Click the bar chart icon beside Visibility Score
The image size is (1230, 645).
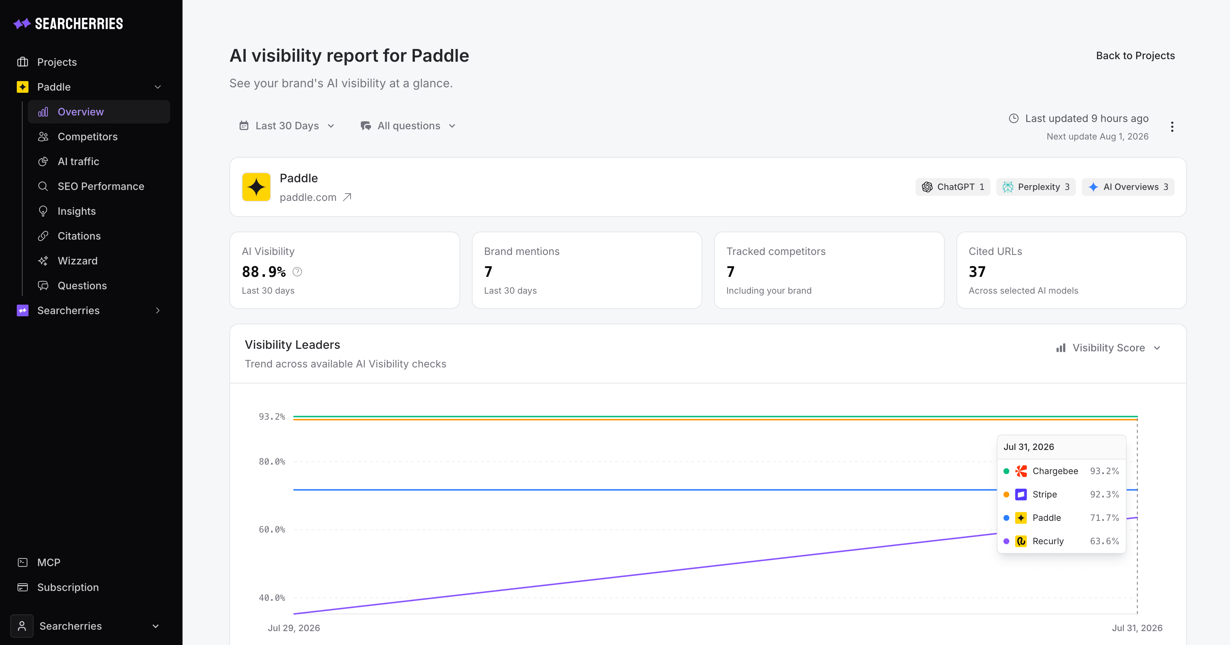click(x=1061, y=348)
